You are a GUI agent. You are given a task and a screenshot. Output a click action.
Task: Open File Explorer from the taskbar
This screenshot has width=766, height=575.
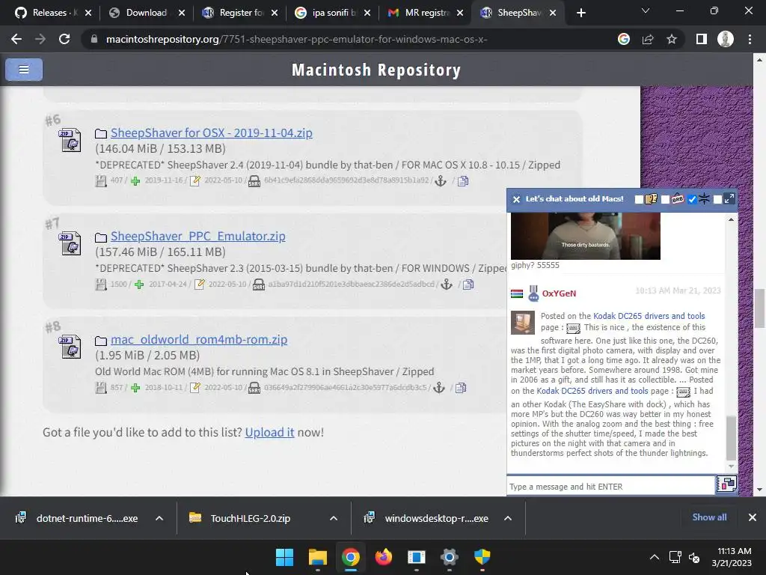(317, 556)
